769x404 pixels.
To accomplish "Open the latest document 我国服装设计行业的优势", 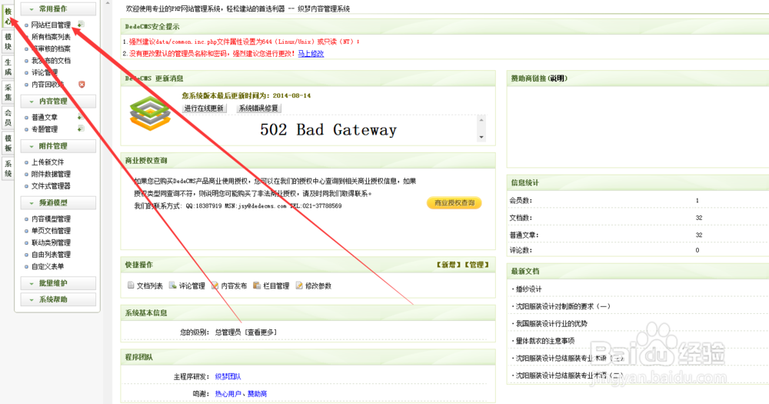I will click(551, 323).
